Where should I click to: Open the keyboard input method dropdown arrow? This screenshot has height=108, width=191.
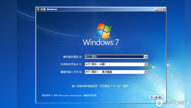(145, 72)
